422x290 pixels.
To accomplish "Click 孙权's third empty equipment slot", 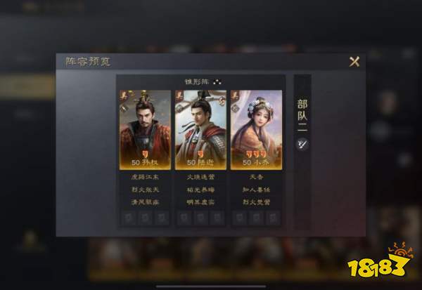I will click(162, 218).
